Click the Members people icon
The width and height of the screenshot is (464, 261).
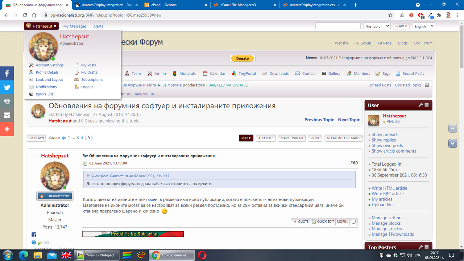coord(349,74)
